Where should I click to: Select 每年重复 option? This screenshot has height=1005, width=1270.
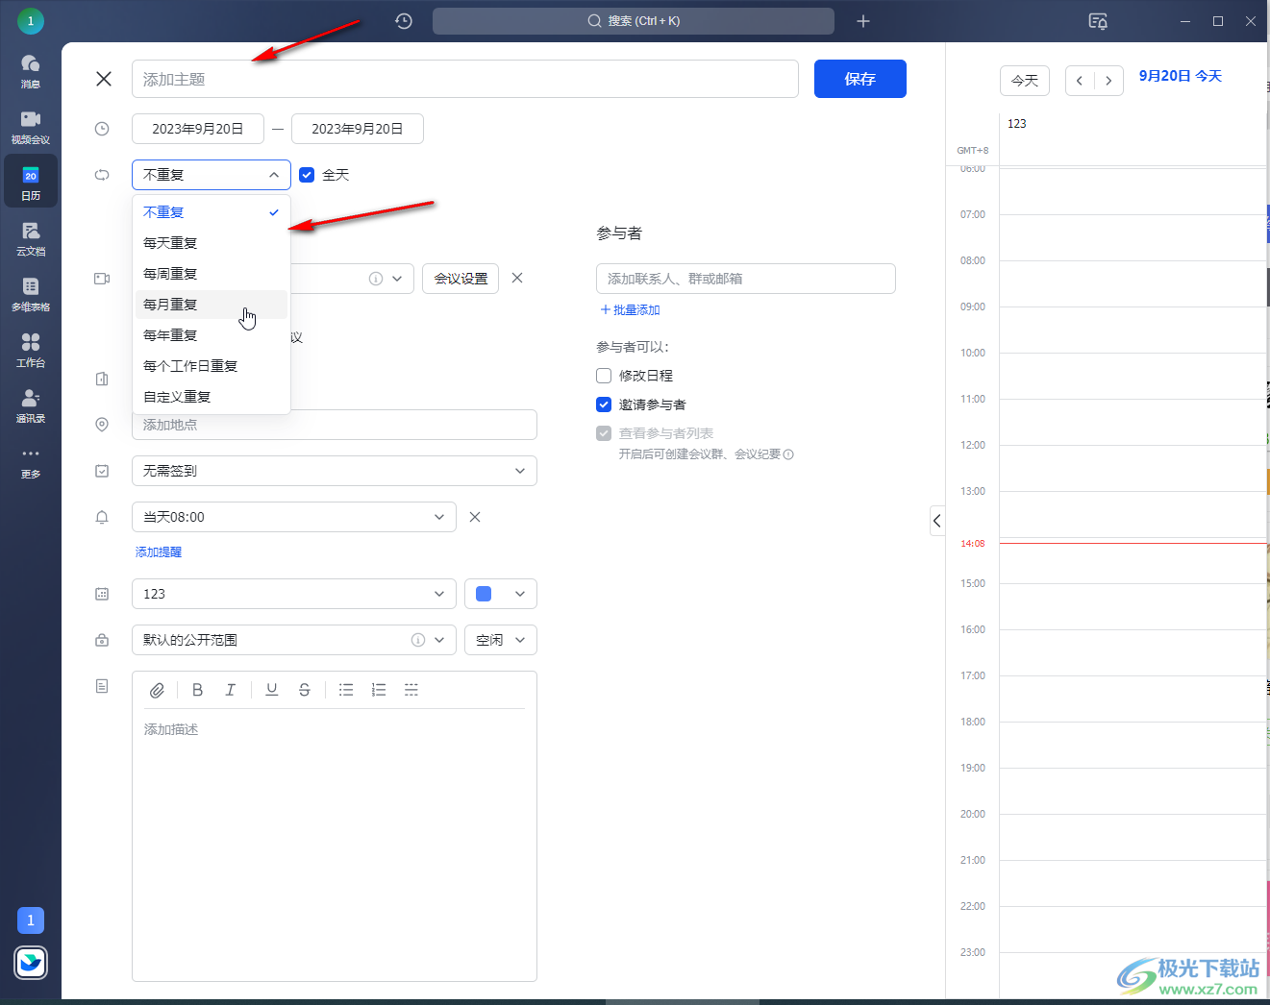212,335
